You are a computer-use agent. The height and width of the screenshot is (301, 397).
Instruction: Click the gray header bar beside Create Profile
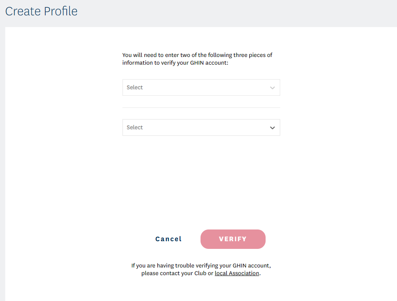[243, 12]
